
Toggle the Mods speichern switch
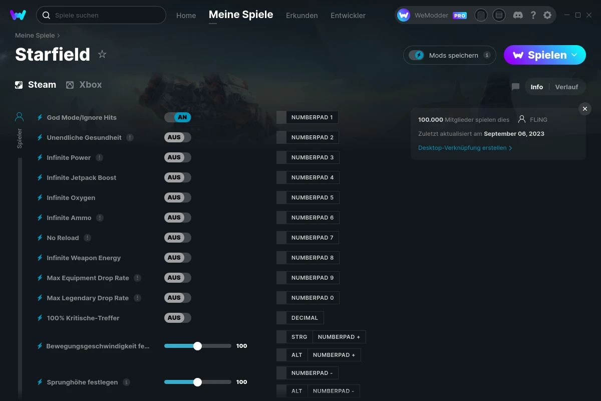click(x=417, y=55)
